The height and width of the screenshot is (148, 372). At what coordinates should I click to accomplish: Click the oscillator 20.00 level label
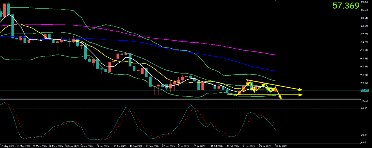click(365, 135)
